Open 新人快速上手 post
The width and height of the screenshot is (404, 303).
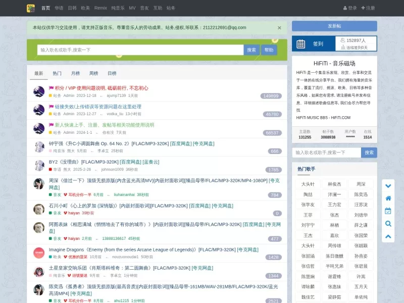pos(105,125)
